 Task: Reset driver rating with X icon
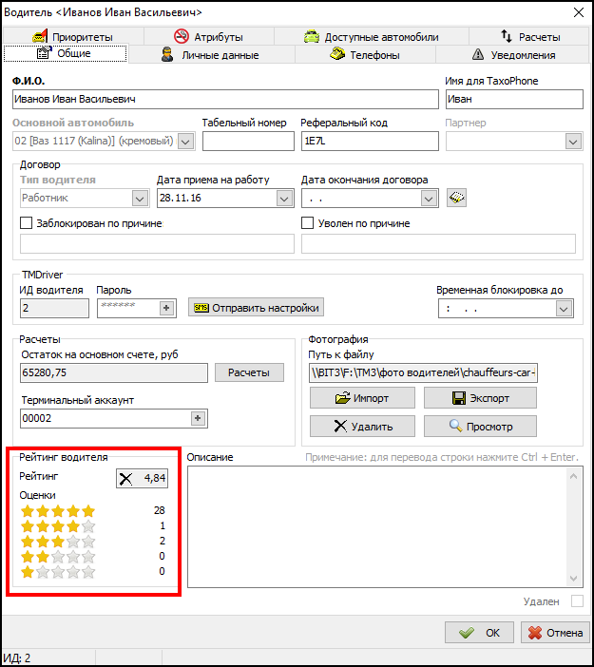pos(126,478)
